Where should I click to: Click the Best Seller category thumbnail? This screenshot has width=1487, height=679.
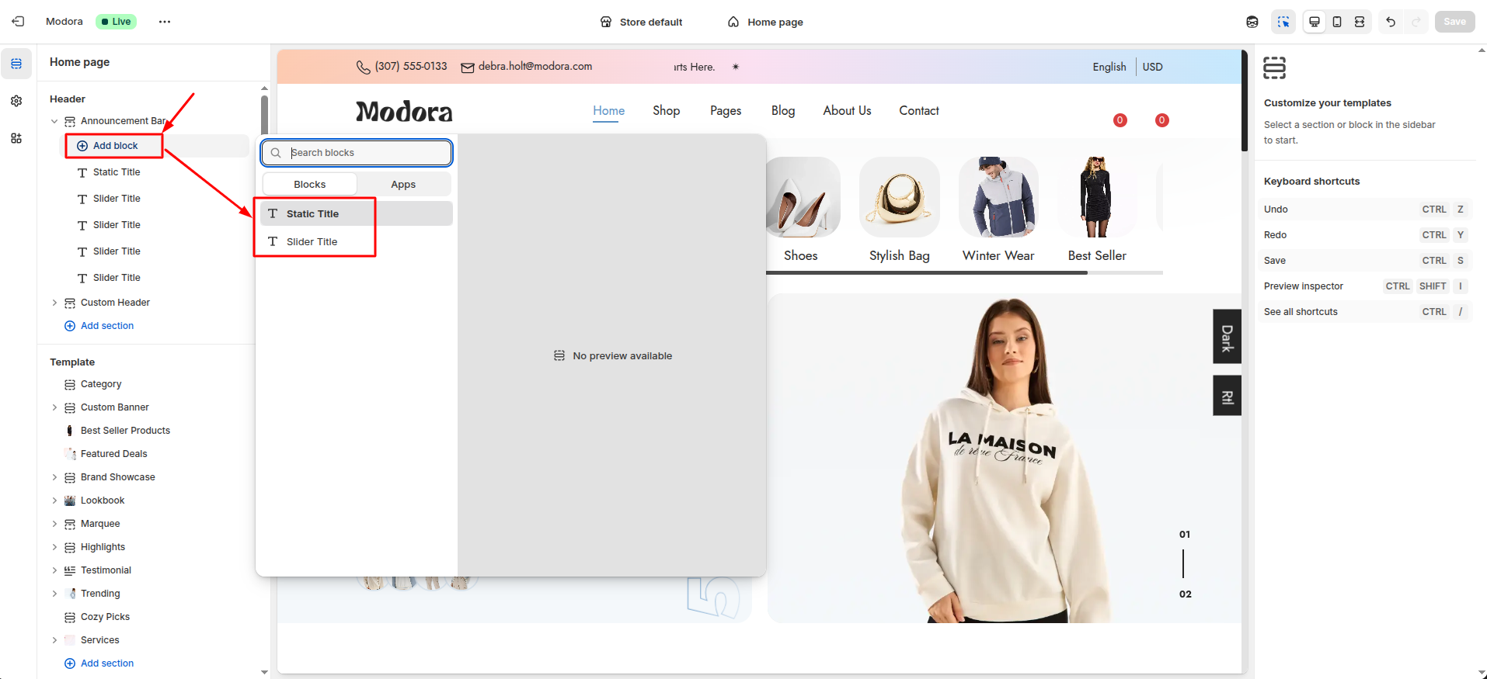click(1097, 197)
